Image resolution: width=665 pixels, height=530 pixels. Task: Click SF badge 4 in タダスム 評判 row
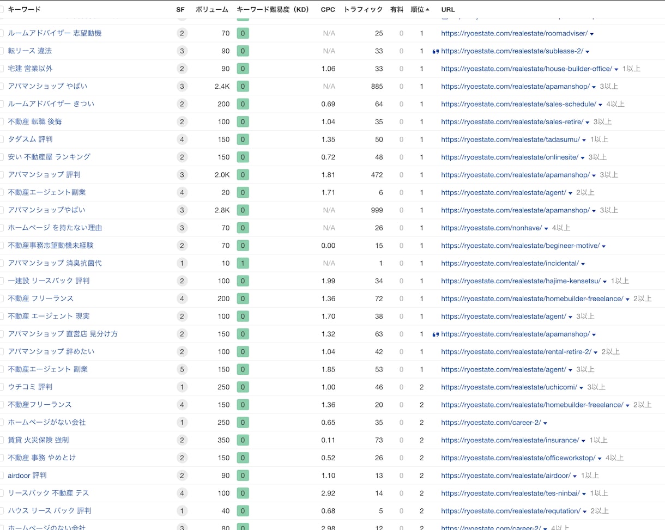182,139
